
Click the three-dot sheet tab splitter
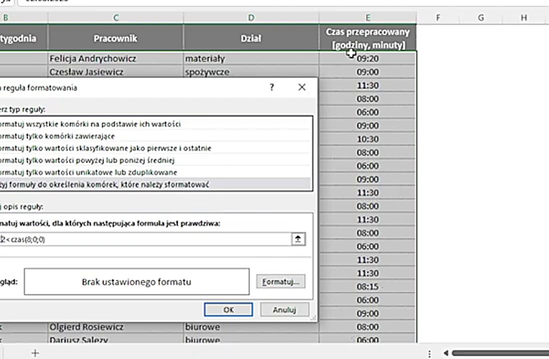[x=430, y=353]
